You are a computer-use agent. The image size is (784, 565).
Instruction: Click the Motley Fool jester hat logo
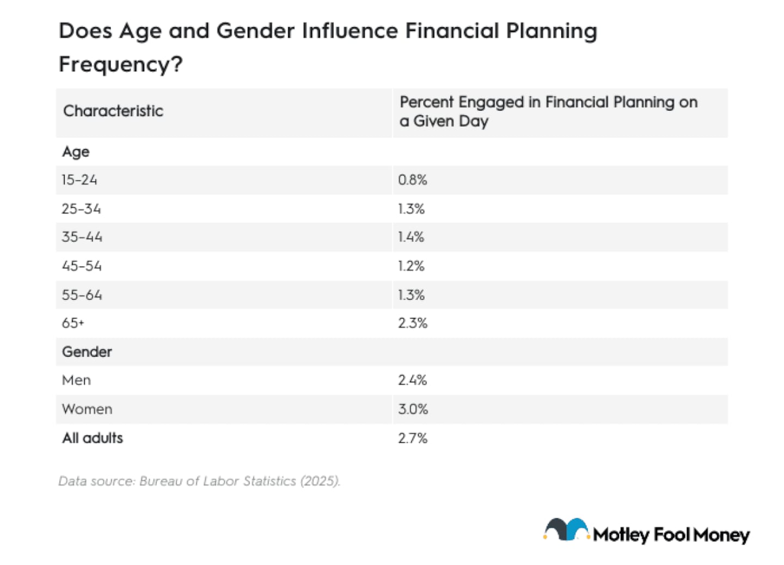pyautogui.click(x=566, y=530)
